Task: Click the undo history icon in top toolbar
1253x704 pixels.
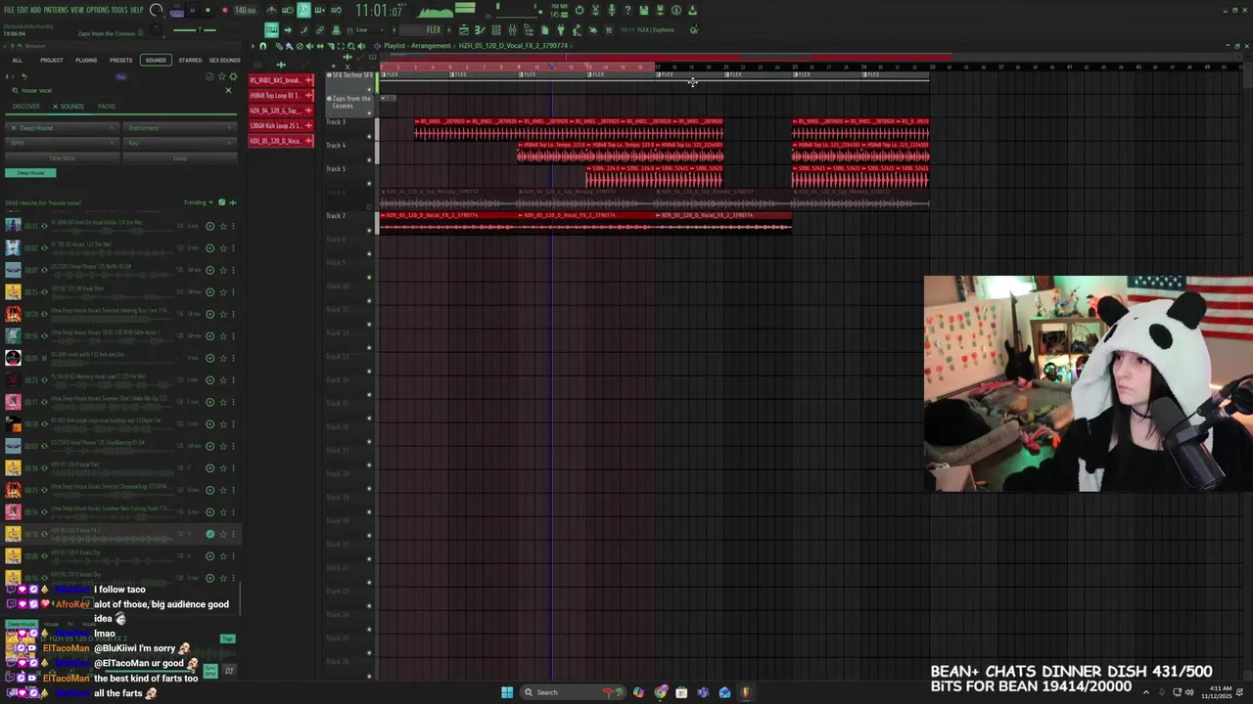Action: pyautogui.click(x=580, y=10)
